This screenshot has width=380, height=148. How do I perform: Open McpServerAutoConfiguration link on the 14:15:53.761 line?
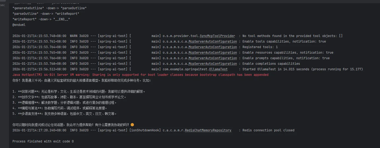(x=213, y=41)
